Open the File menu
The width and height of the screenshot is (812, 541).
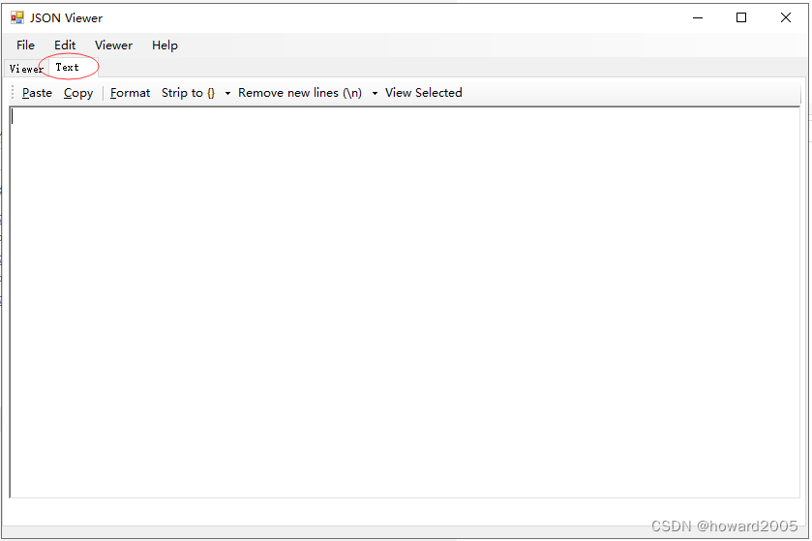click(x=25, y=45)
